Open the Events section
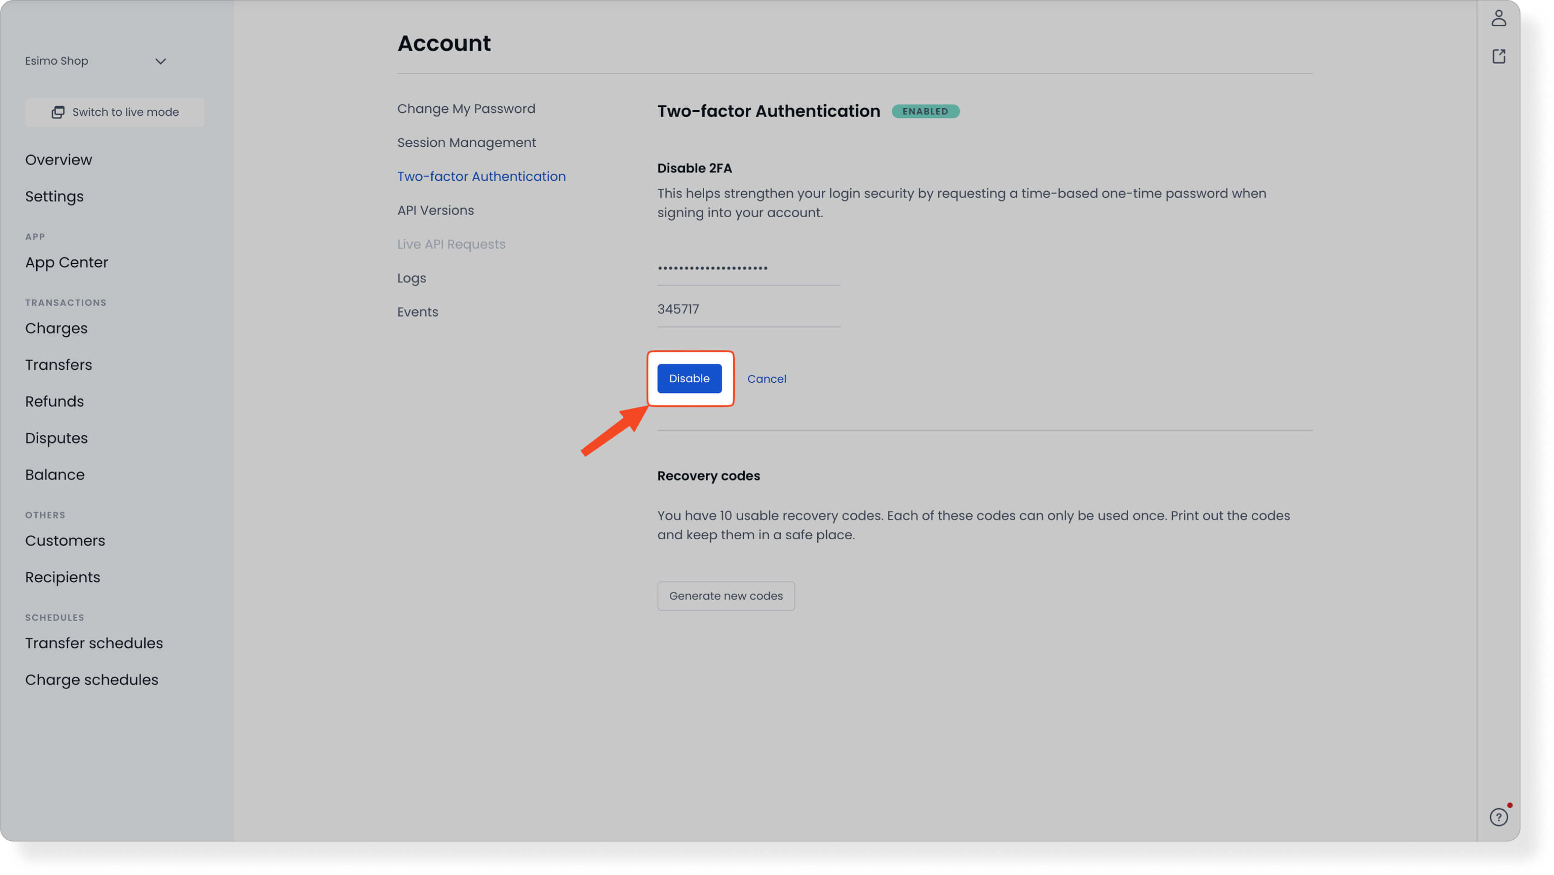Screen dimensions: 1554x875 [x=417, y=312]
